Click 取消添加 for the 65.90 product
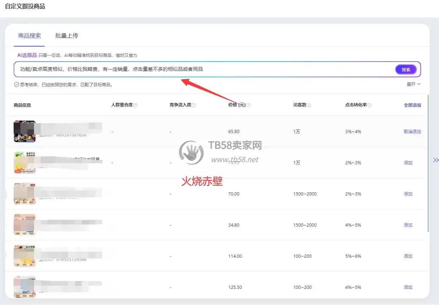Viewport: 439px width, 305px height. pos(412,132)
